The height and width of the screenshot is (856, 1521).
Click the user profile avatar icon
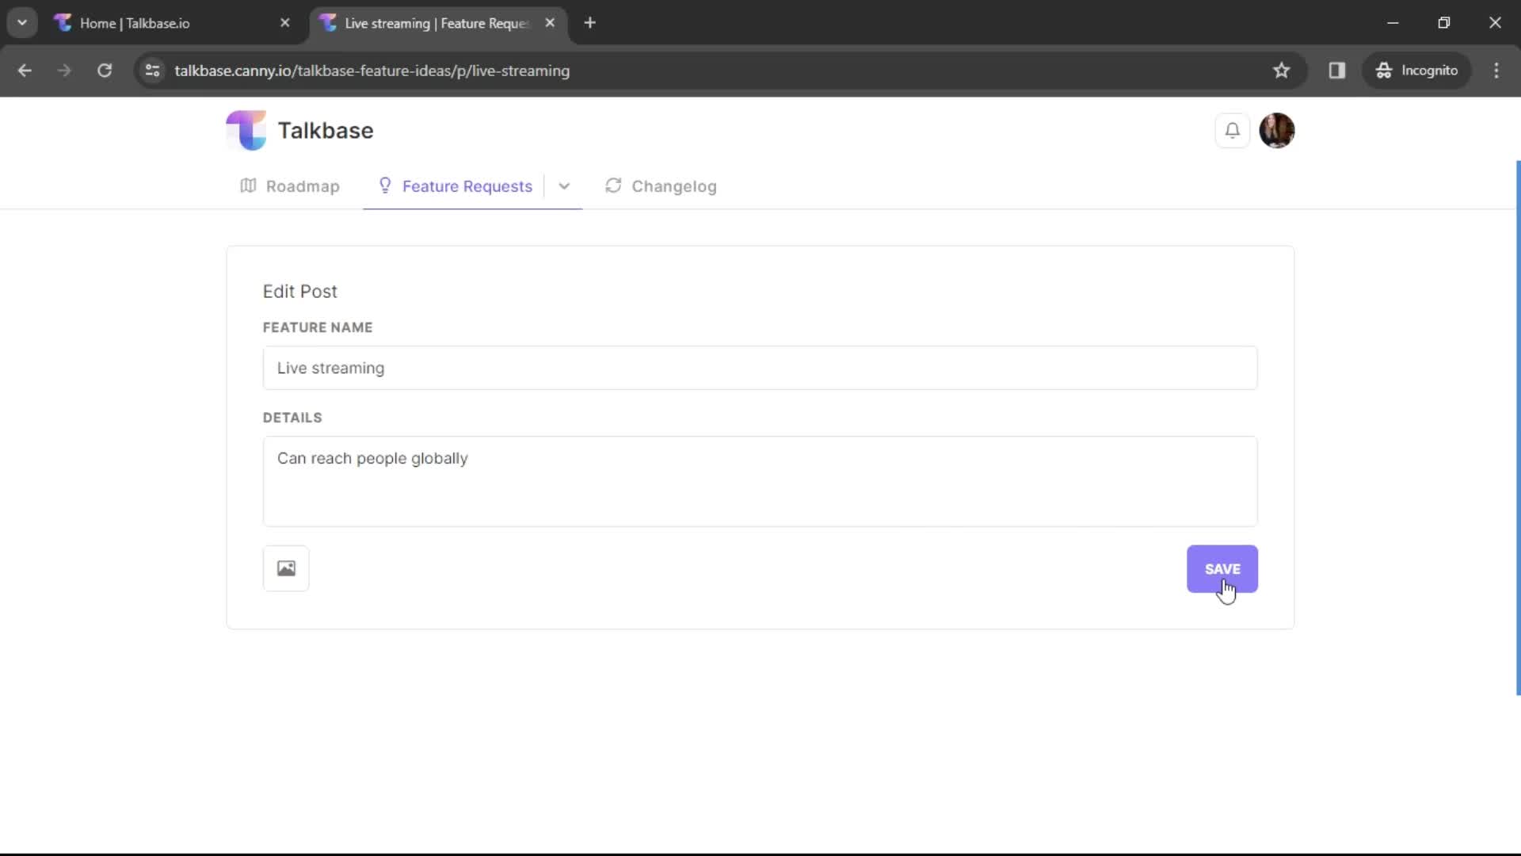[1278, 130]
